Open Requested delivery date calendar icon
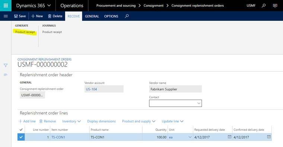Viewport: 283px width, 147px height. 229,137
